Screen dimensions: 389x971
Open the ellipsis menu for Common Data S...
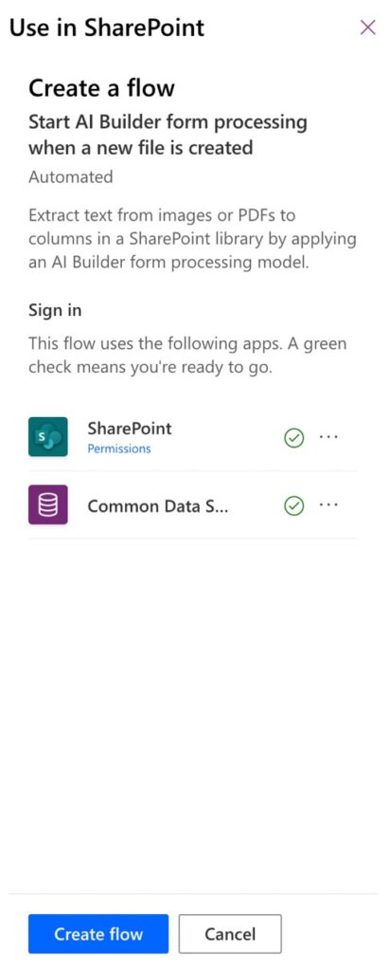pyautogui.click(x=329, y=504)
